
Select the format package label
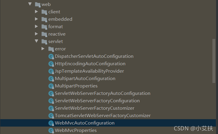pos(56,27)
